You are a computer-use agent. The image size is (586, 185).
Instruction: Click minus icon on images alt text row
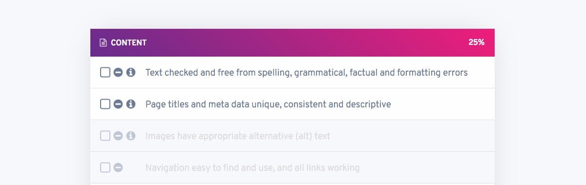(118, 136)
